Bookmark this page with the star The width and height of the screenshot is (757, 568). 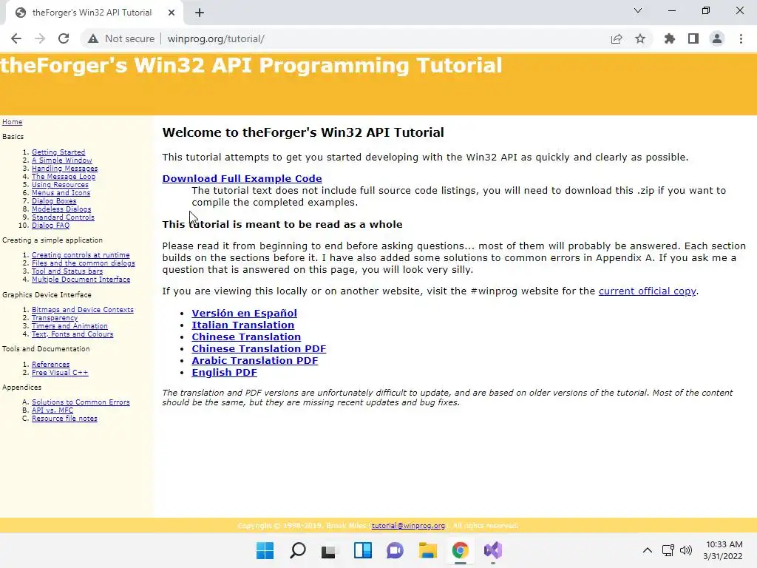tap(640, 38)
